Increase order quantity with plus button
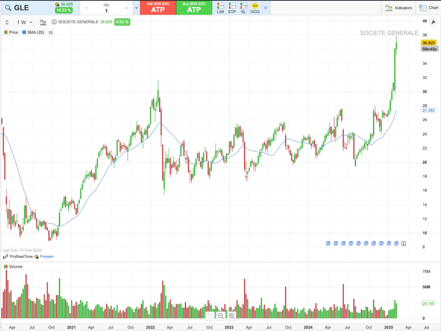This screenshot has height=331, width=441. (127, 8)
